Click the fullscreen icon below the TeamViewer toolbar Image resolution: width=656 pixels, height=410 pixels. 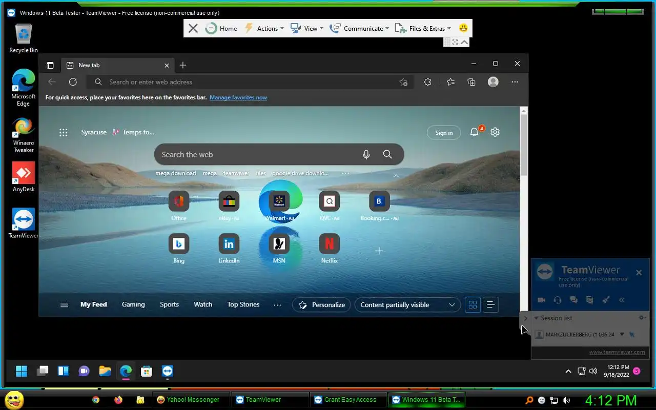coord(455,42)
